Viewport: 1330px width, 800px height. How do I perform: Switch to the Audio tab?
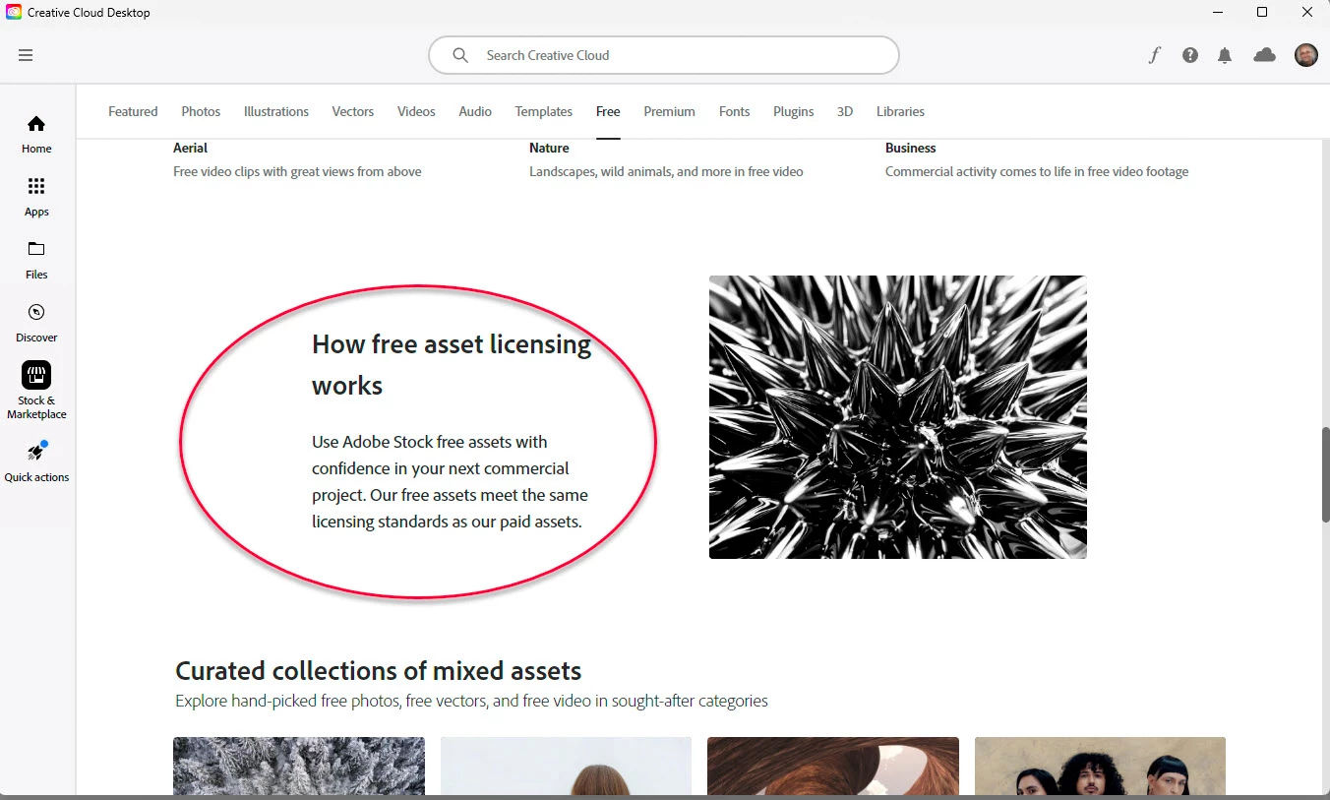475,111
